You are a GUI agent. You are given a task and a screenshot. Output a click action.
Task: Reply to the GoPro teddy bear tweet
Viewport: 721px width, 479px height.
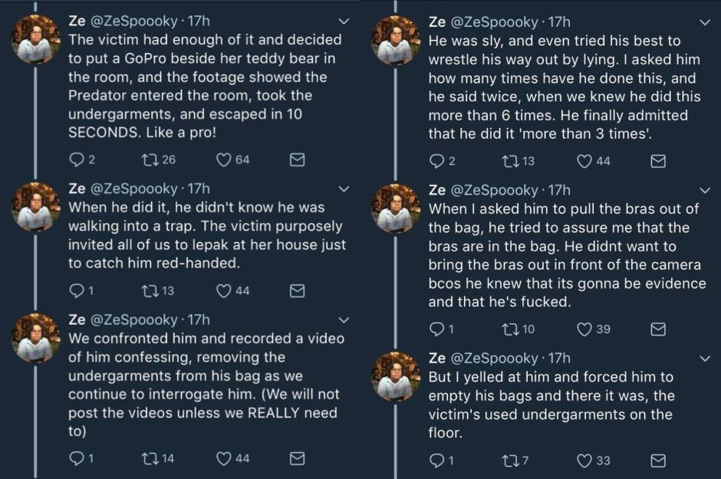pos(76,160)
